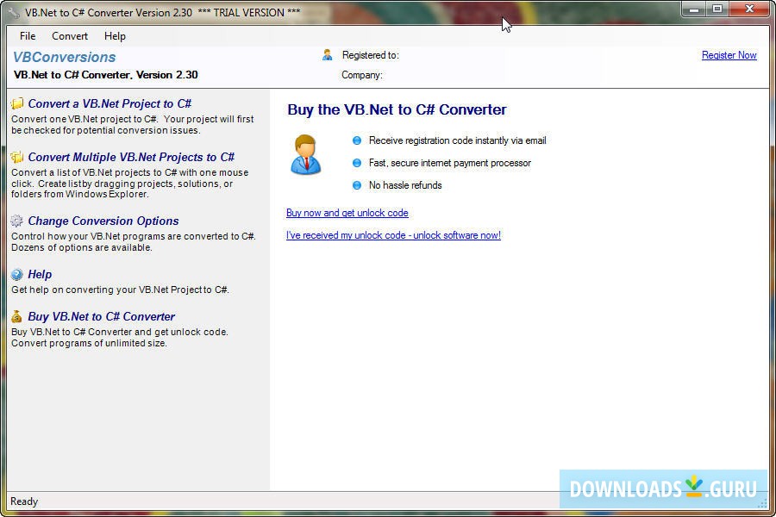Click the Registered to label
This screenshot has height=517, width=776.
pyautogui.click(x=371, y=55)
